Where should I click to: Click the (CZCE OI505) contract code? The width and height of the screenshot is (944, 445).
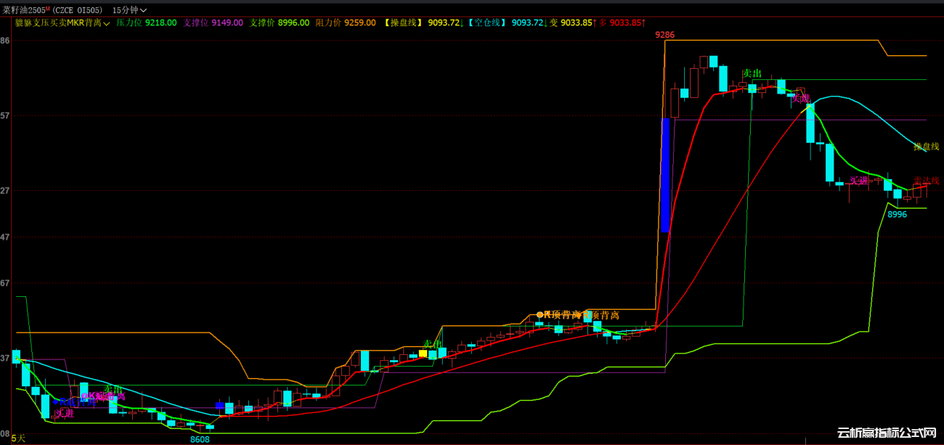pos(77,10)
